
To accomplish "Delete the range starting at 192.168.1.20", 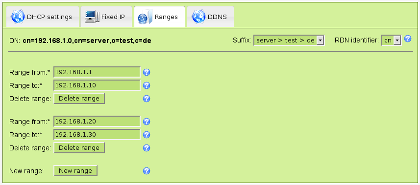I will 79,148.
